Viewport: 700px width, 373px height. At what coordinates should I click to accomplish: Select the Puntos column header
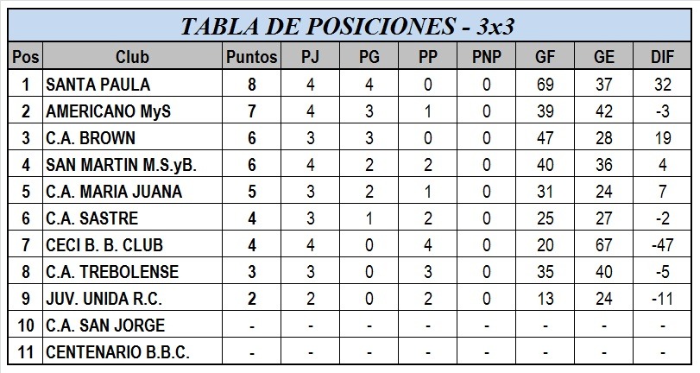click(251, 57)
